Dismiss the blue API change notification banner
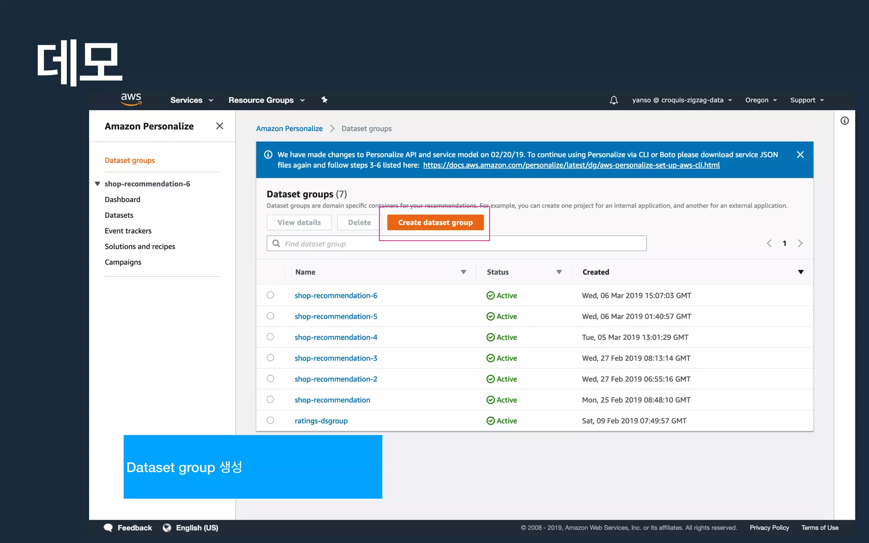The image size is (869, 543). pos(800,155)
